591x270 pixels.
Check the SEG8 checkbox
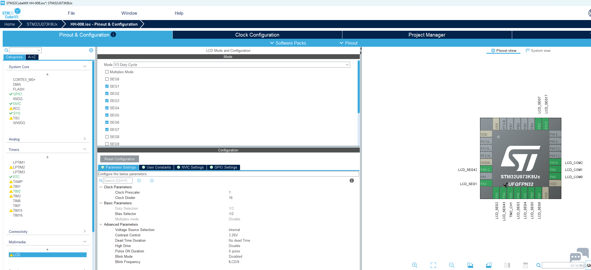tap(107, 137)
